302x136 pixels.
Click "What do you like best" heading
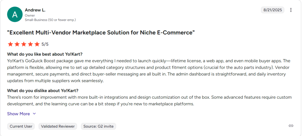(x=45, y=54)
